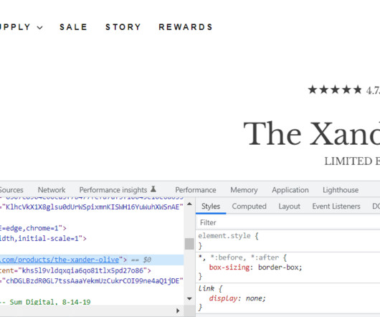Select the Layout pane tab
Image resolution: width=380 pixels, height=317 pixels.
pyautogui.click(x=290, y=207)
